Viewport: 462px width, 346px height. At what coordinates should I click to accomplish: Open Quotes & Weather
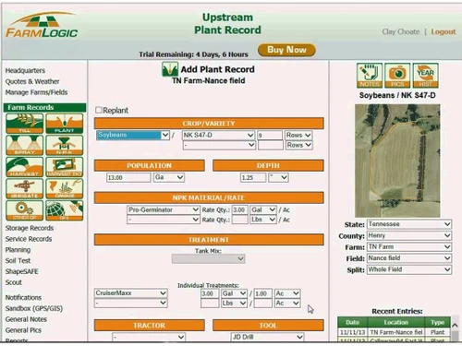click(32, 81)
